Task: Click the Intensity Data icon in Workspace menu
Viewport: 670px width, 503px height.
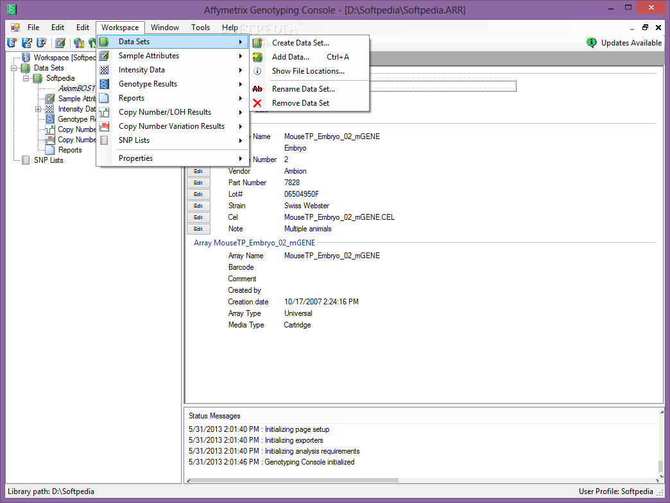Action: pos(104,70)
